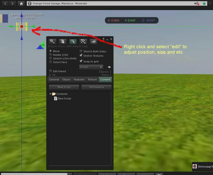This screenshot has width=213, height=175.
Task: Open build panel help question mark
Action: (104, 39)
